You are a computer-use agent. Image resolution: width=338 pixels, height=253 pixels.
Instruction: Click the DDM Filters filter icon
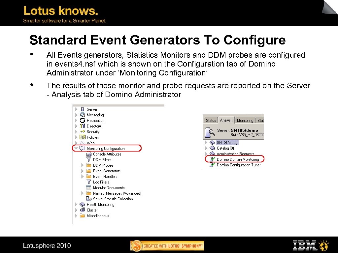pos(88,159)
